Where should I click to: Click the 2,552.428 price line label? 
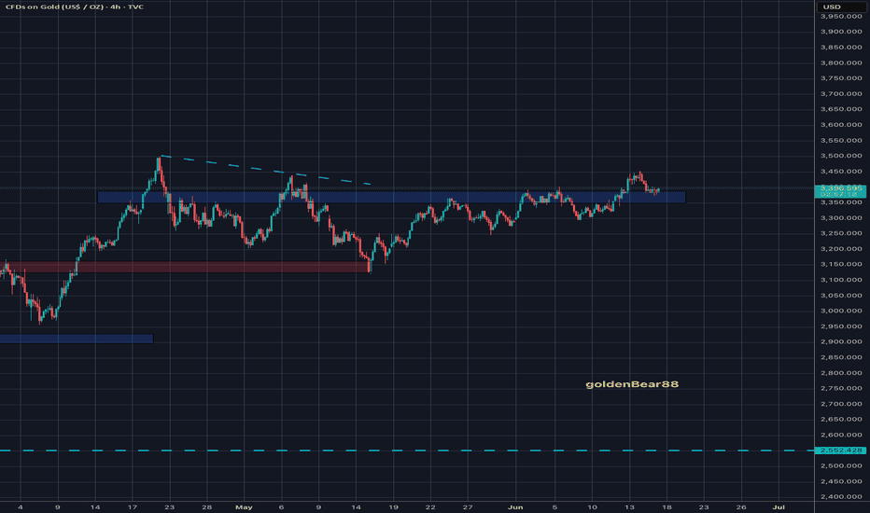[840, 451]
